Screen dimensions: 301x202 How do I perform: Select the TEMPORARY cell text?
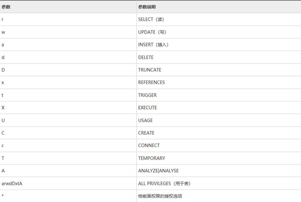pyautogui.click(x=152, y=158)
